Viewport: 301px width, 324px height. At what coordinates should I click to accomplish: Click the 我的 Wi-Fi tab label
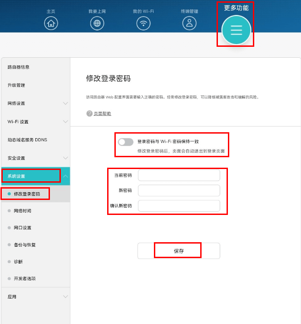click(x=143, y=11)
